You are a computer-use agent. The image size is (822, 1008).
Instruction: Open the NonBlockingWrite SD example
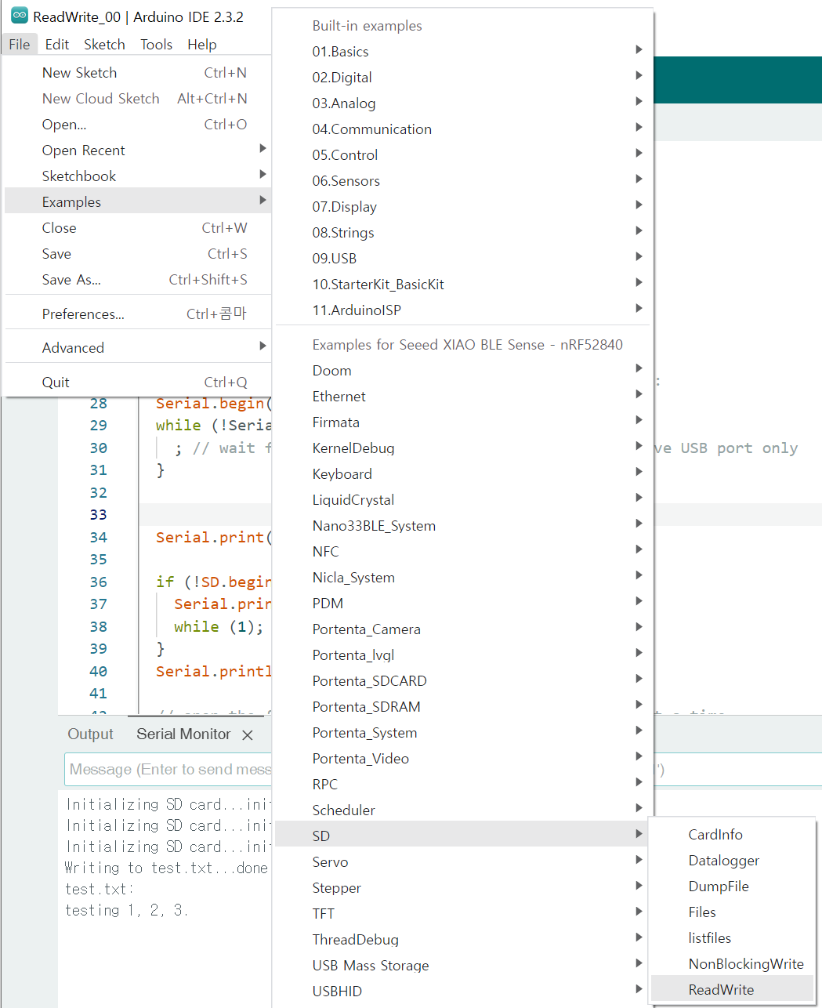tap(732, 964)
